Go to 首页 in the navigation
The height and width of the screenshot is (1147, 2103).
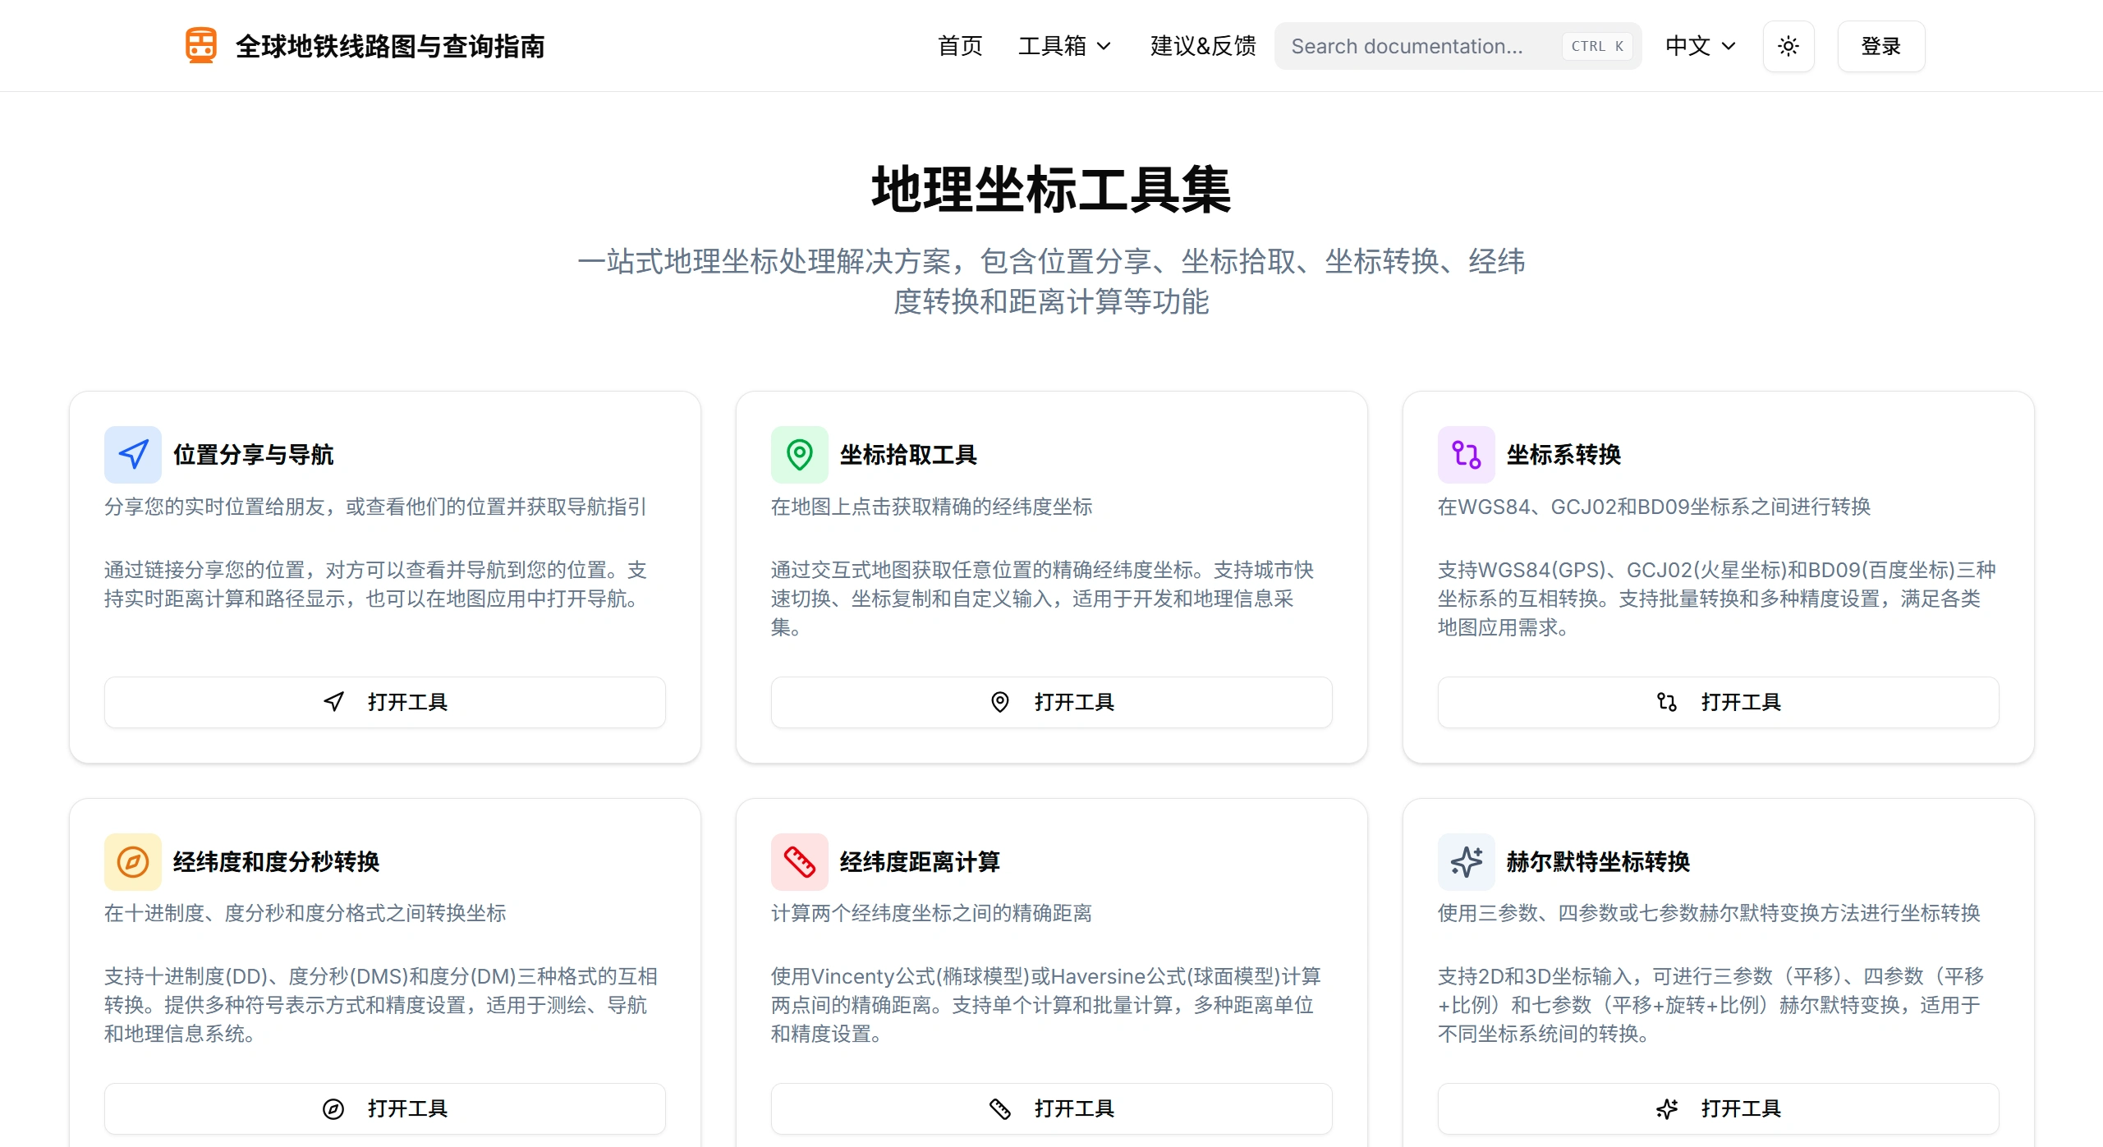[x=959, y=46]
